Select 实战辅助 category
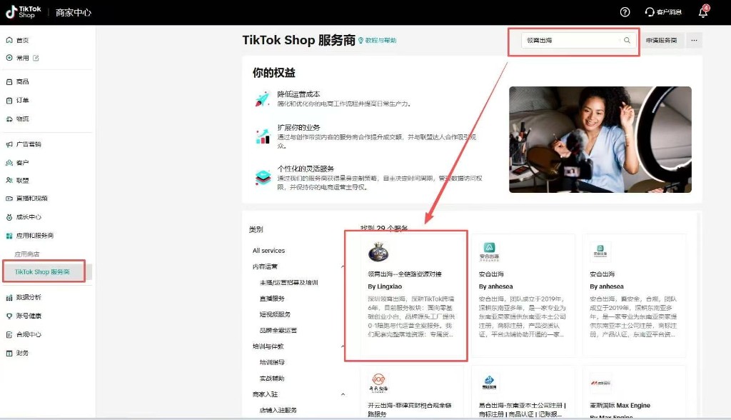731x420 pixels. click(x=272, y=379)
